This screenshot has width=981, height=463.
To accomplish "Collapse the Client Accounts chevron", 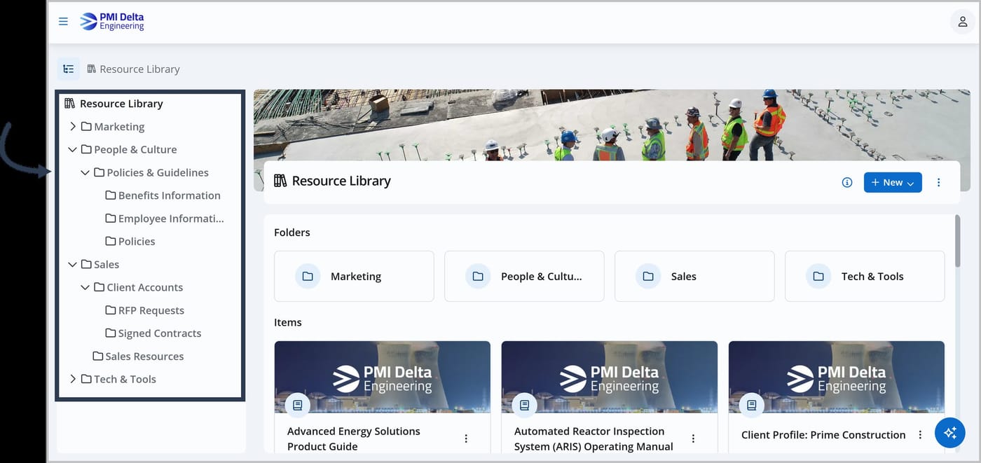I will click(85, 287).
